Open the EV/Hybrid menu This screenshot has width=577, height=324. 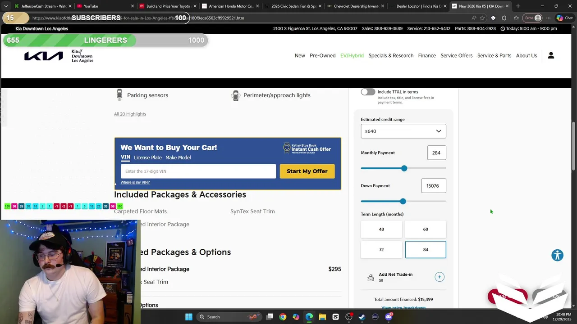[352, 55]
